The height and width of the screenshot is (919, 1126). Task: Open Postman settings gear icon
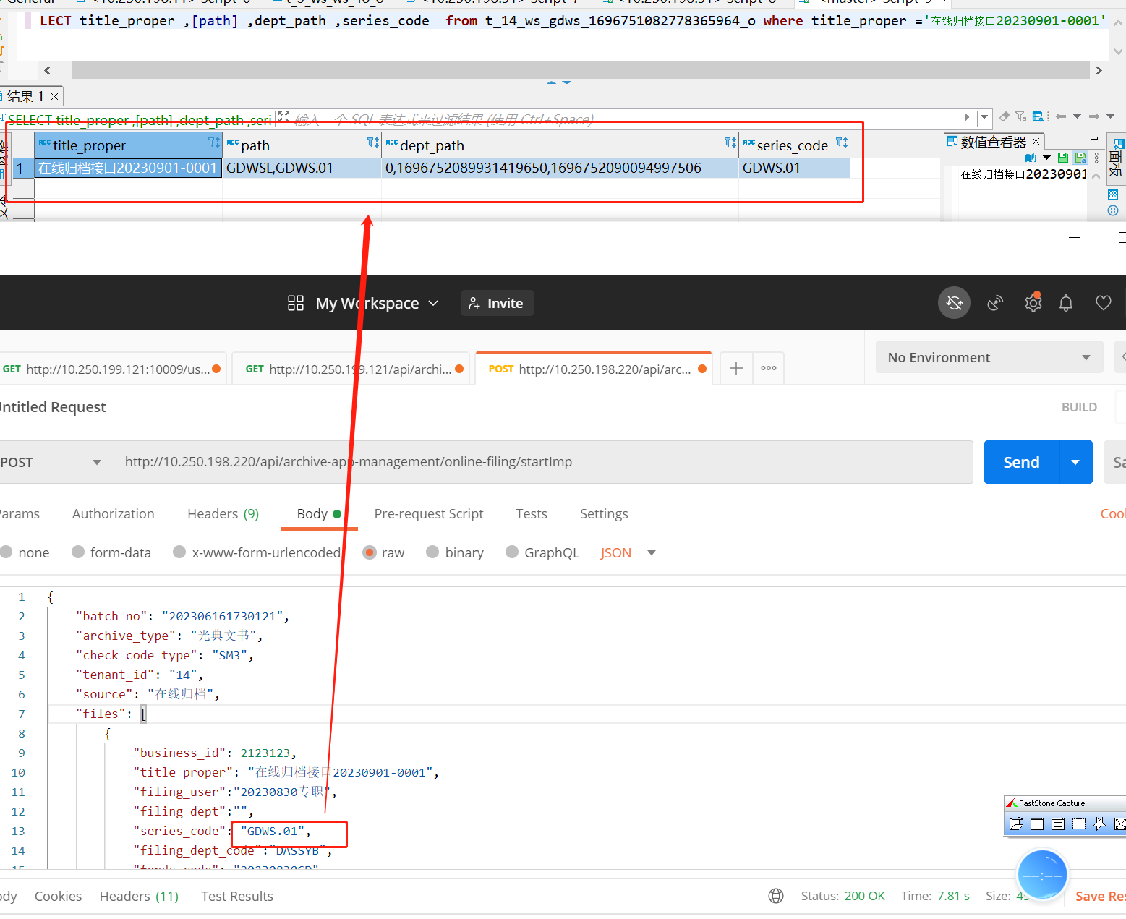pos(1033,303)
